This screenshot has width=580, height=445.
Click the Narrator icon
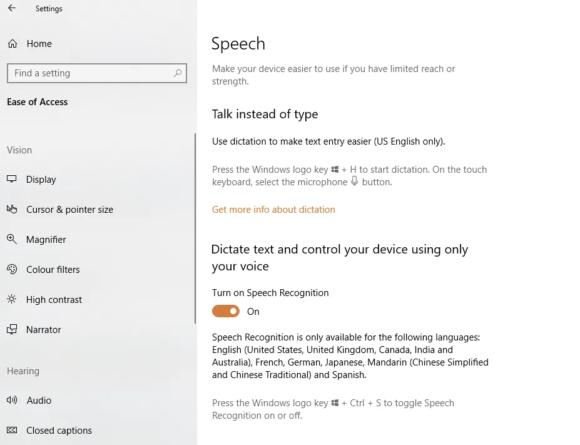pos(12,329)
